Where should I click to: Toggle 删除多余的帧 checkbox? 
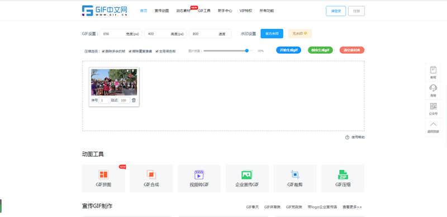103,51
